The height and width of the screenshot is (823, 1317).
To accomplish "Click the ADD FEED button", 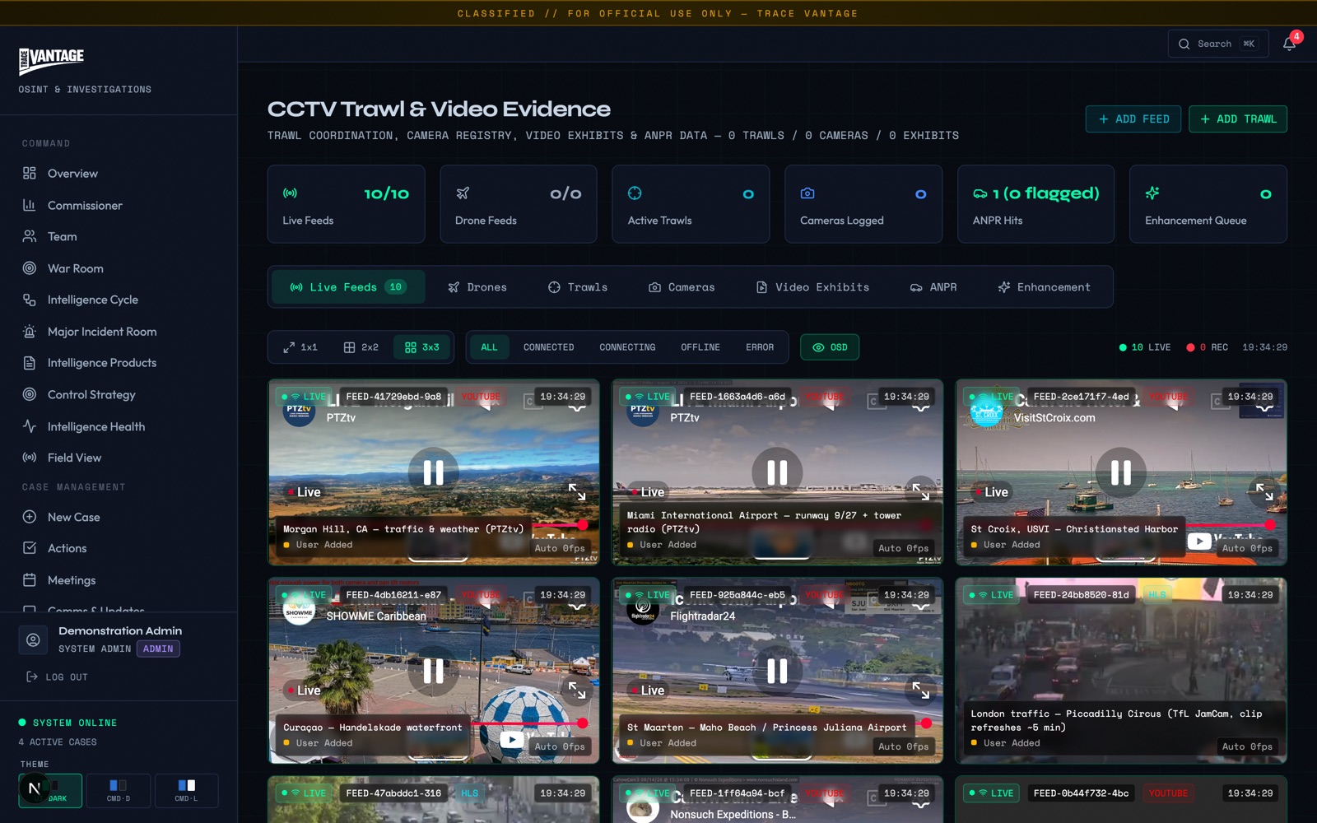I will pos(1133,119).
